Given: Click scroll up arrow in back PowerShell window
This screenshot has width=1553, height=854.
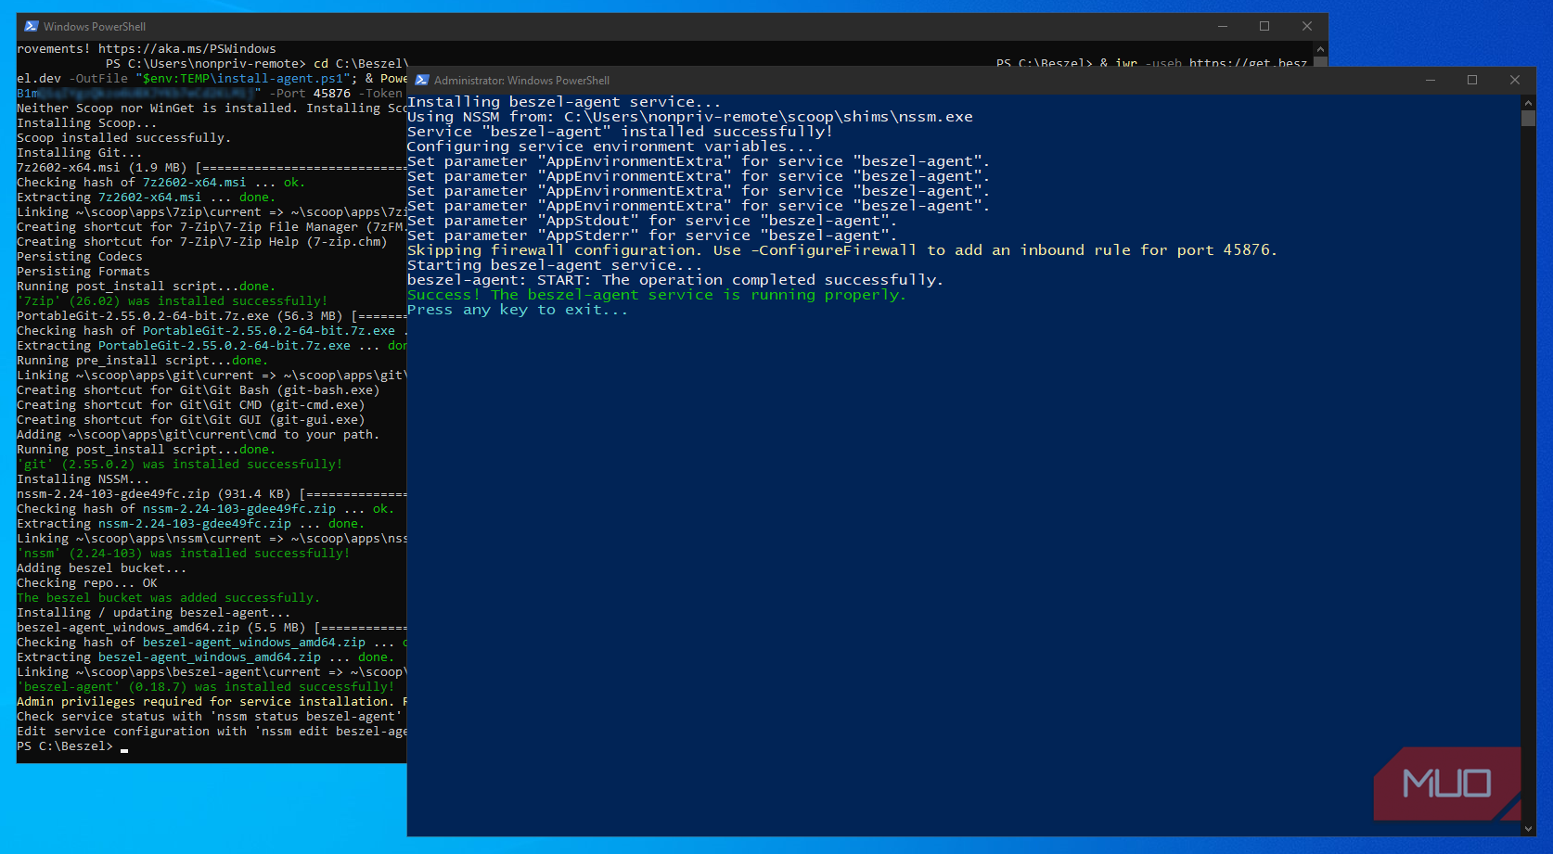Looking at the screenshot, I should pos(1321,48).
